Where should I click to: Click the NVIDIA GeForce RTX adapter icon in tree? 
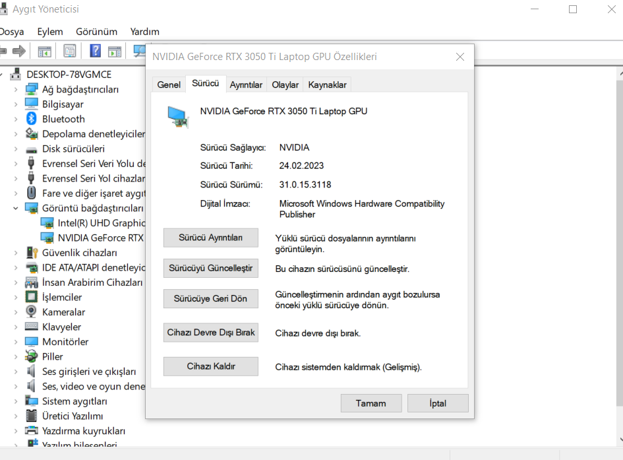click(x=47, y=238)
